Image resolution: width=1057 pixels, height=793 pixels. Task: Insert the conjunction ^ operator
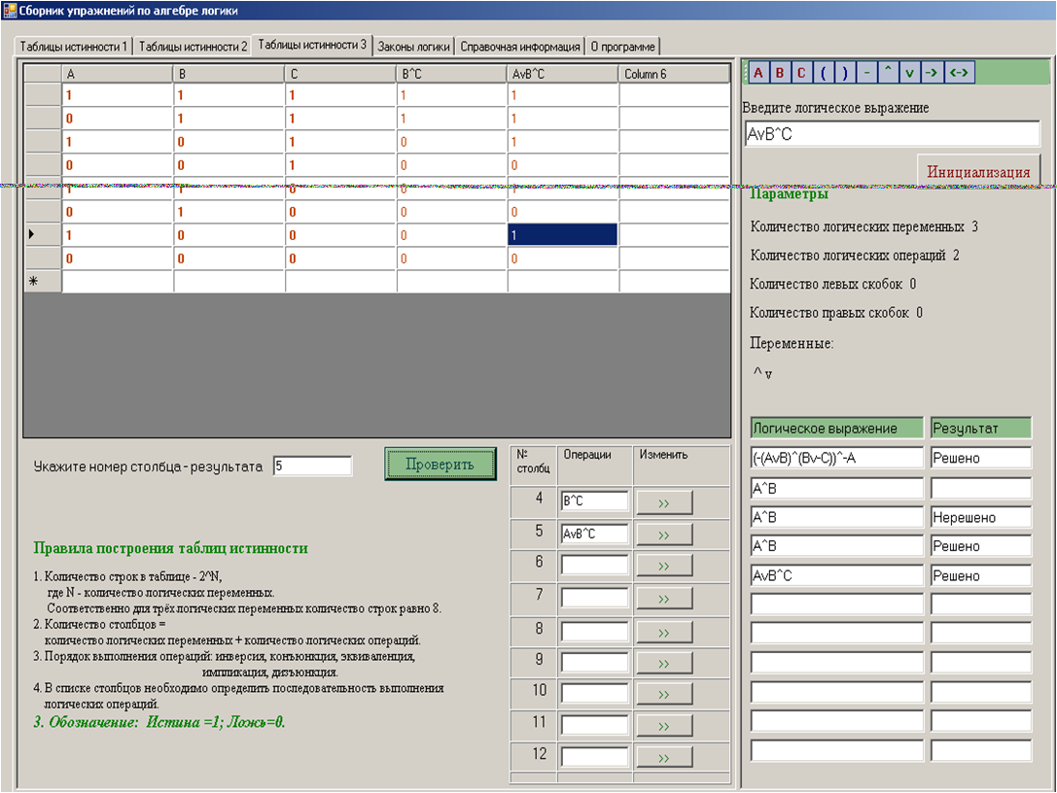[888, 72]
